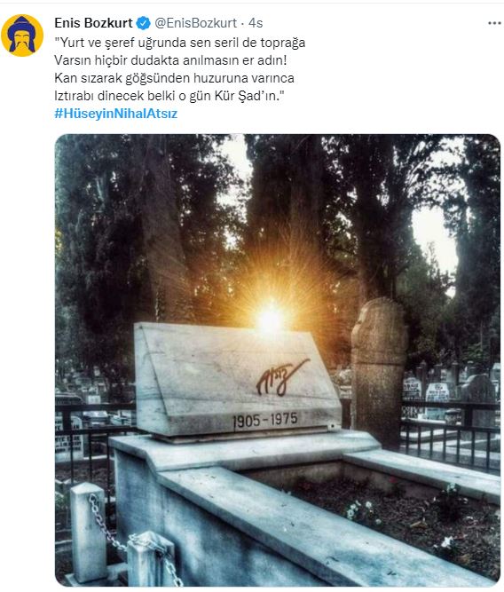Open Enis Bozkurt's profile avatar
Screen dimensions: 504x592
22,36
